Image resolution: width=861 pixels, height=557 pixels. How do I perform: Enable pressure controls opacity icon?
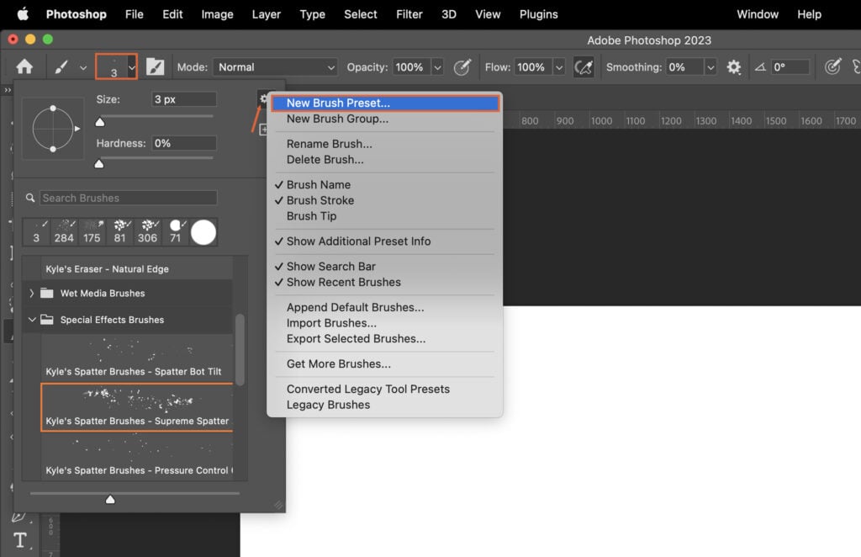(x=461, y=66)
